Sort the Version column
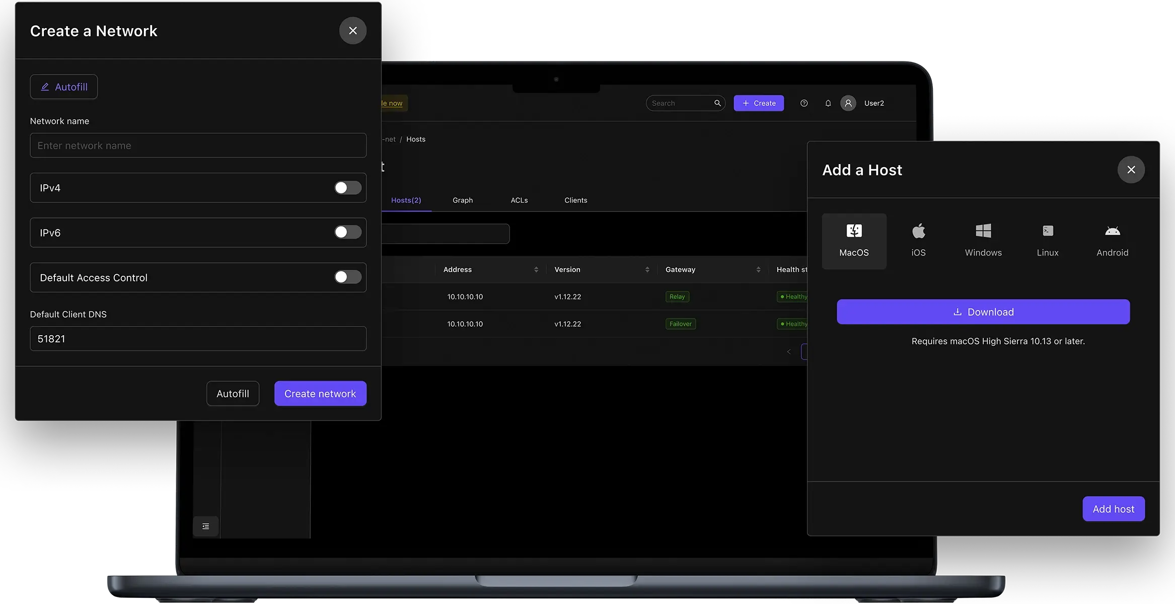Screen dimensions: 1175x604 [647, 269]
